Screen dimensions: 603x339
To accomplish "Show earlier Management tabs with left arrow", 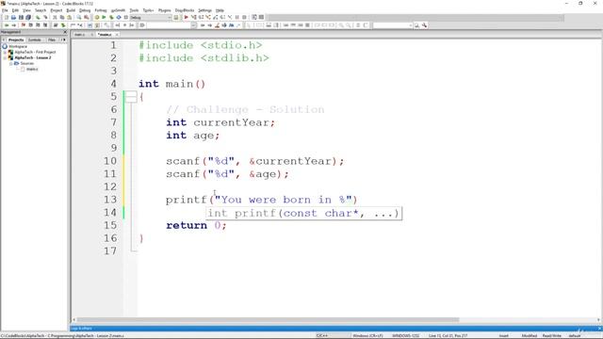I will pos(4,40).
